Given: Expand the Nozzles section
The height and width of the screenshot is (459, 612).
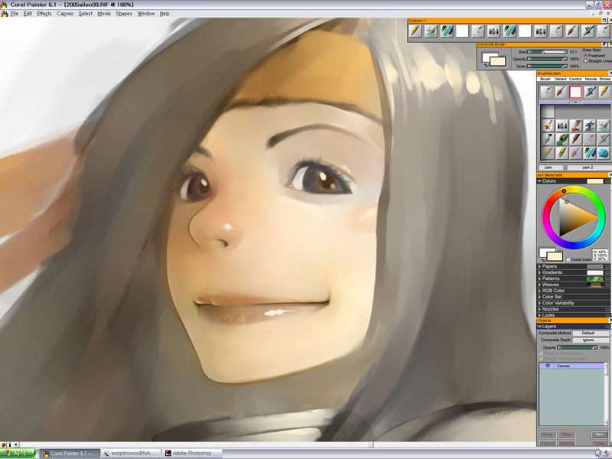Looking at the screenshot, I should click(540, 309).
